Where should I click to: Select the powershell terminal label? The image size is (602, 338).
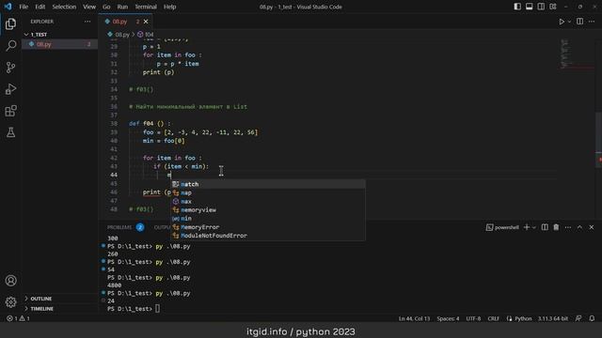[x=502, y=227]
